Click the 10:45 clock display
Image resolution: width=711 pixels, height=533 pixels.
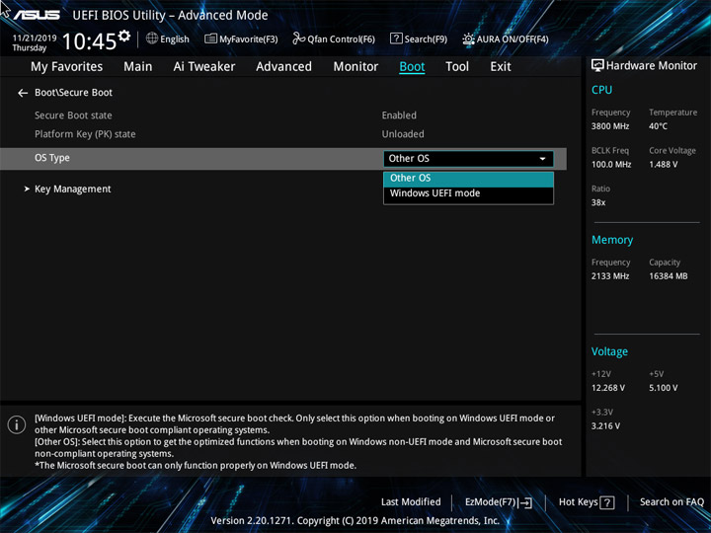pos(89,41)
